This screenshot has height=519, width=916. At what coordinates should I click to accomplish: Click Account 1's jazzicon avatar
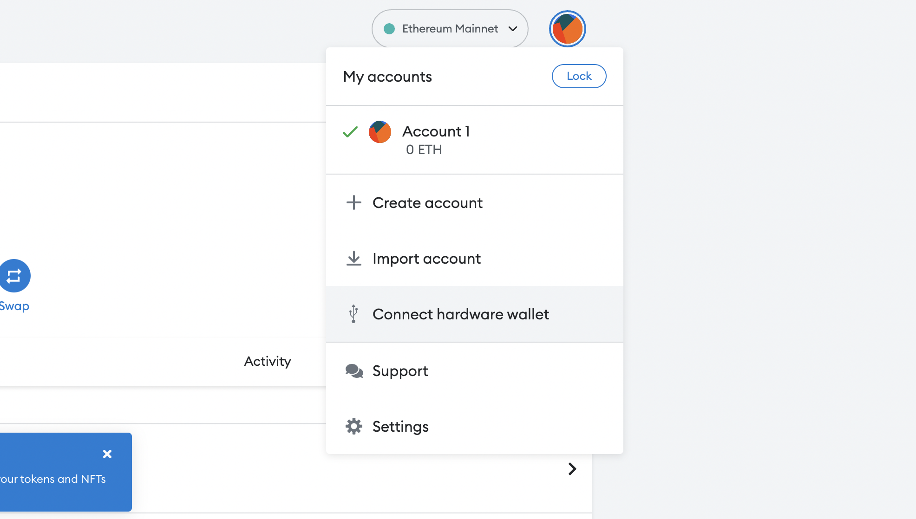click(379, 132)
